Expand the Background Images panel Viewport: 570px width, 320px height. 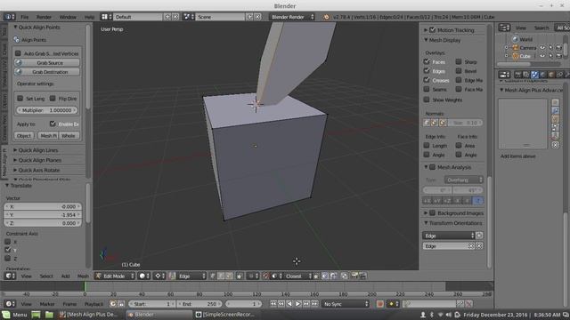tap(426, 213)
